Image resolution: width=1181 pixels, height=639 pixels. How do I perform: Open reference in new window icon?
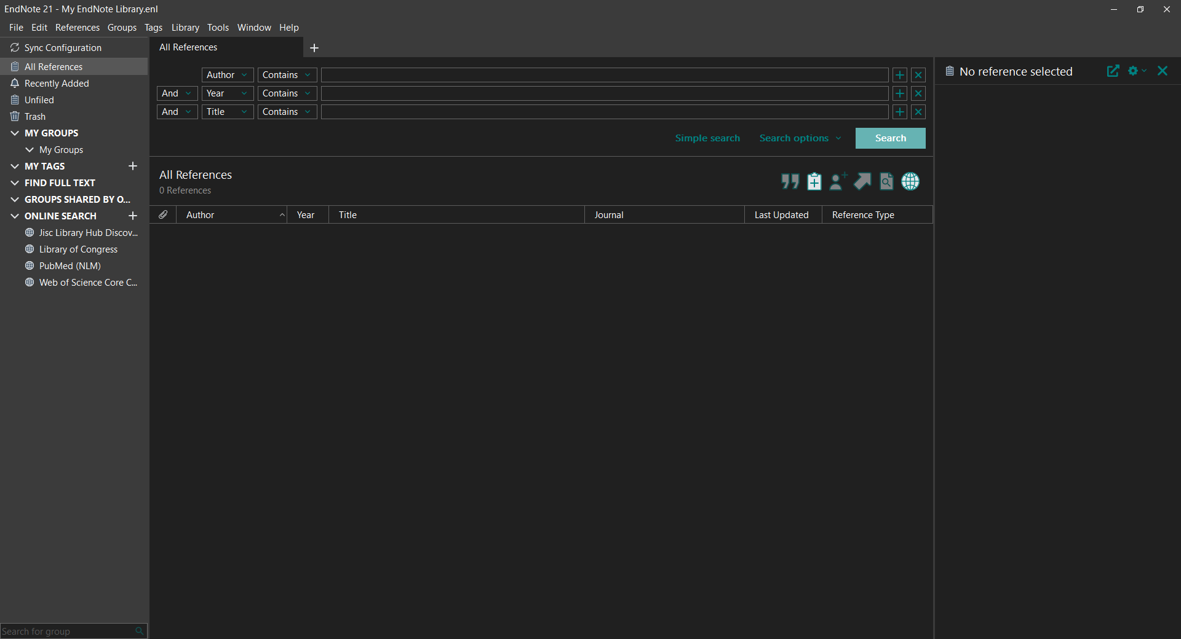pos(1113,71)
